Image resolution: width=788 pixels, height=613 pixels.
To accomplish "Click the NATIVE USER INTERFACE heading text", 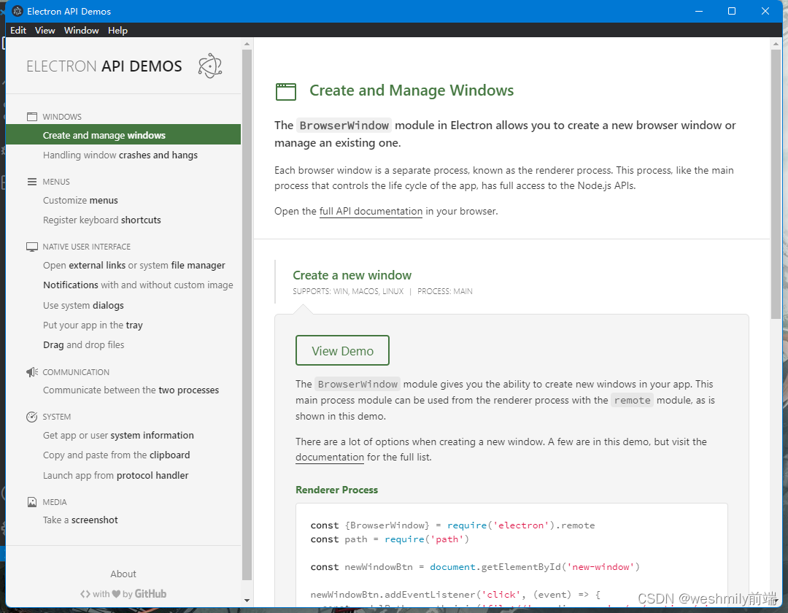I will click(x=86, y=247).
